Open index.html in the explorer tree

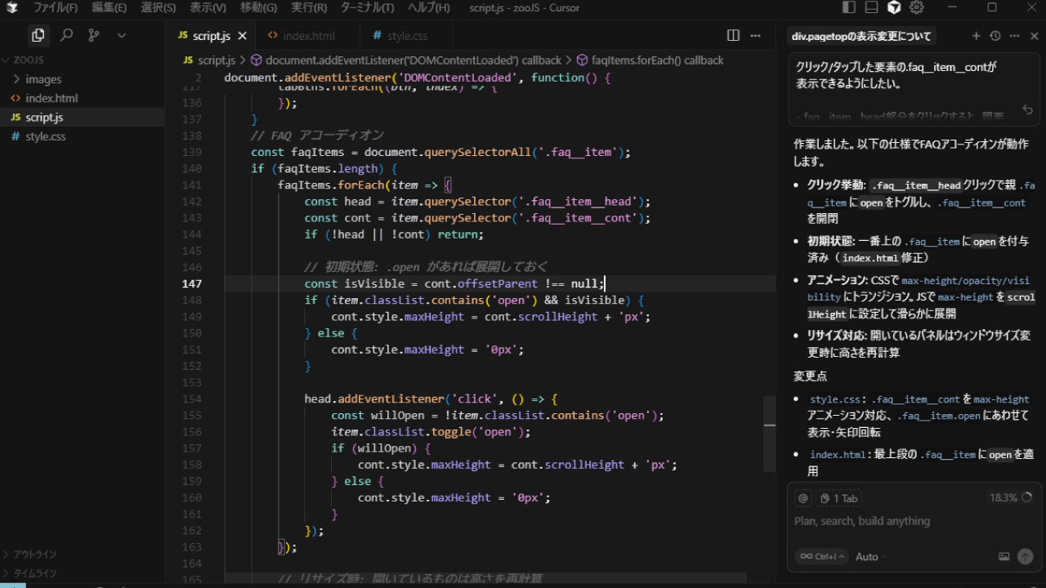[82, 98]
